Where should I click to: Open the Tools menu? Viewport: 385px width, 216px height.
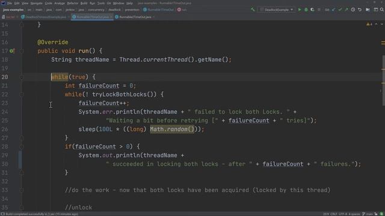(101, 3)
